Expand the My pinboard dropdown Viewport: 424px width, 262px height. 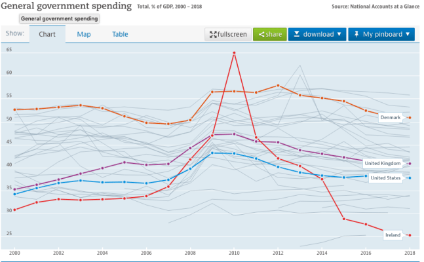pos(381,35)
